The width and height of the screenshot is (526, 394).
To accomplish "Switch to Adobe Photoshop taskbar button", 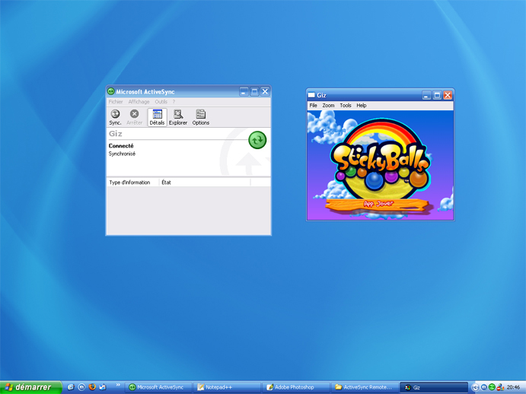I will (296, 387).
